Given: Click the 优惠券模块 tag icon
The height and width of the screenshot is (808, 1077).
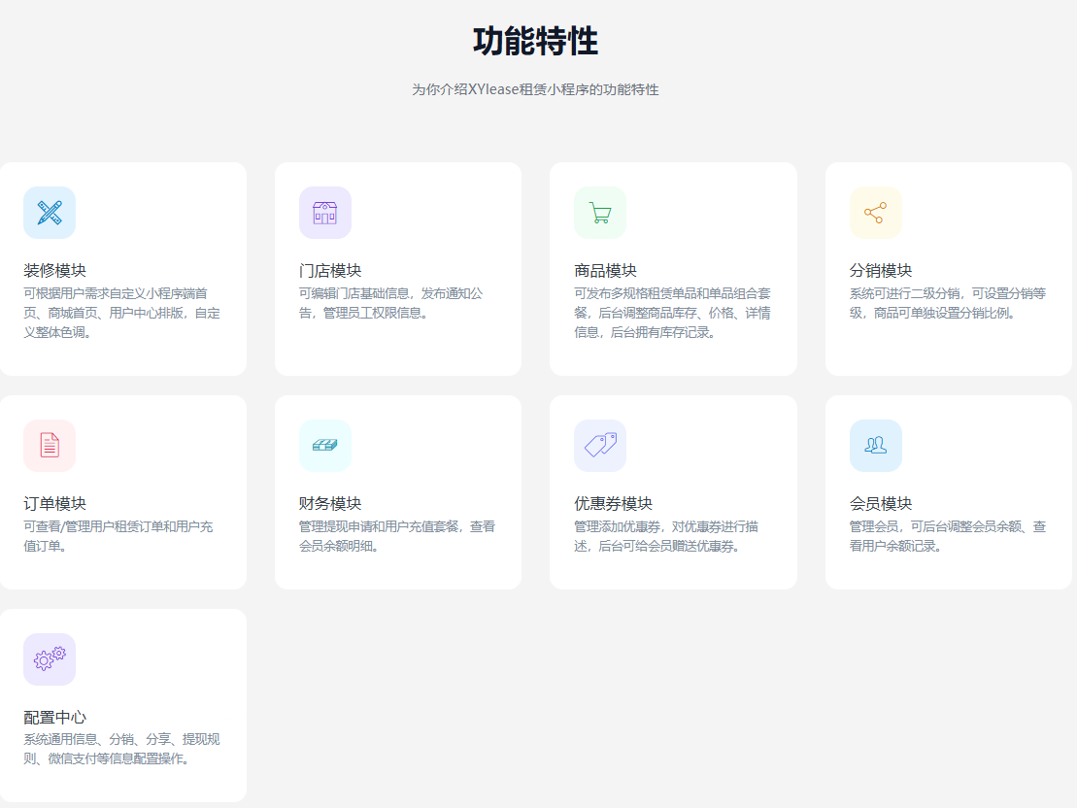Looking at the screenshot, I should click(x=600, y=445).
